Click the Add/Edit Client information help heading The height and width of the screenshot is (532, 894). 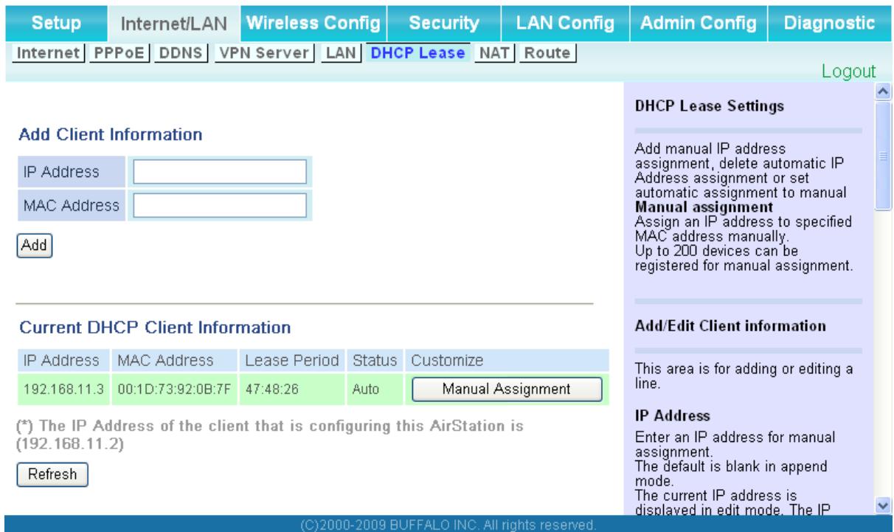click(x=730, y=325)
